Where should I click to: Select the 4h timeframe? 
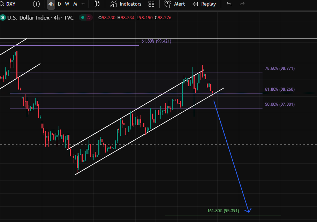(51, 4)
